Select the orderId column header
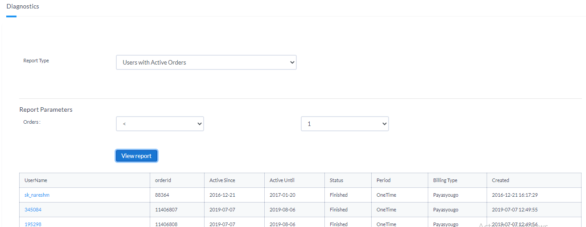The height and width of the screenshot is (227, 586). (x=163, y=180)
